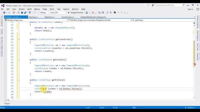Collapse the getCities() method outline
Screen dimensions: 200x112
(x=19, y=80)
